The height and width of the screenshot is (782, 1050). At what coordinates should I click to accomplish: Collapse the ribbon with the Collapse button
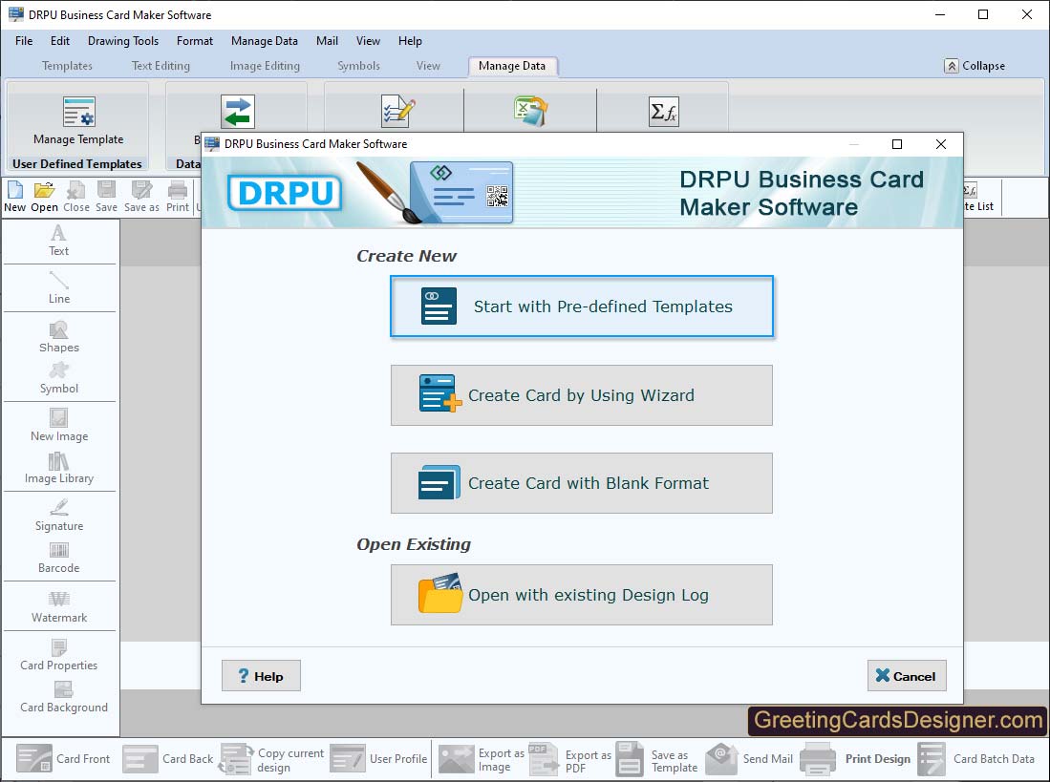(x=975, y=66)
